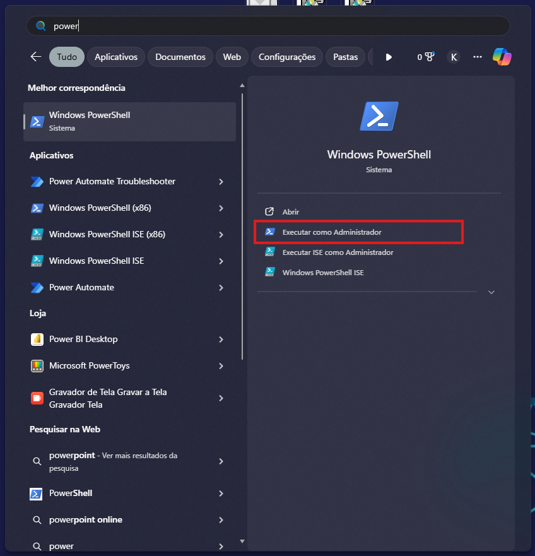The image size is (535, 556).
Task: Switch to the Aplicativos filter tab
Action: [116, 57]
